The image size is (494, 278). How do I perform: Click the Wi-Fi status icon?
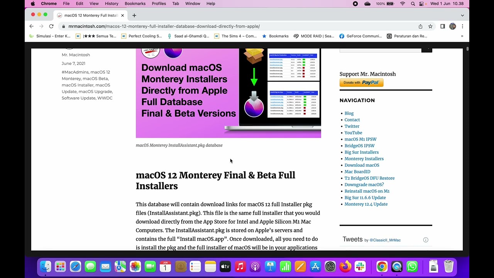[403, 3]
